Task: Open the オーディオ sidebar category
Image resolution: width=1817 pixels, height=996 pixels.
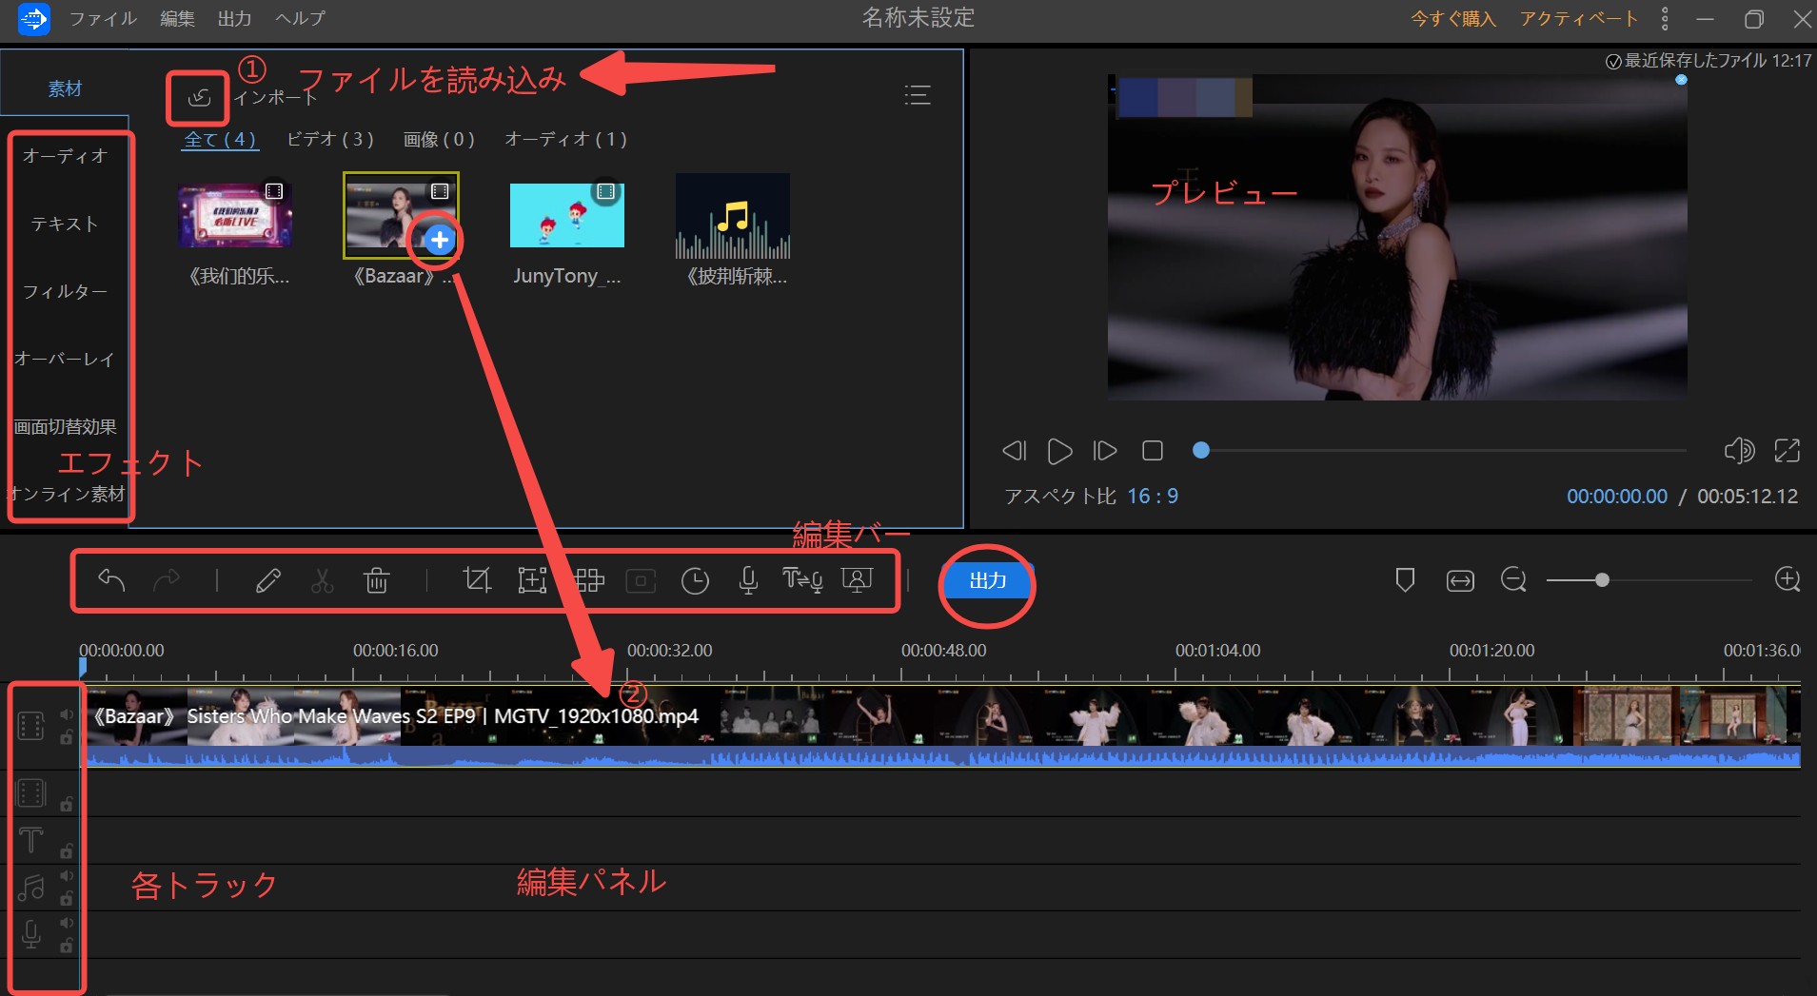Action: coord(66,155)
